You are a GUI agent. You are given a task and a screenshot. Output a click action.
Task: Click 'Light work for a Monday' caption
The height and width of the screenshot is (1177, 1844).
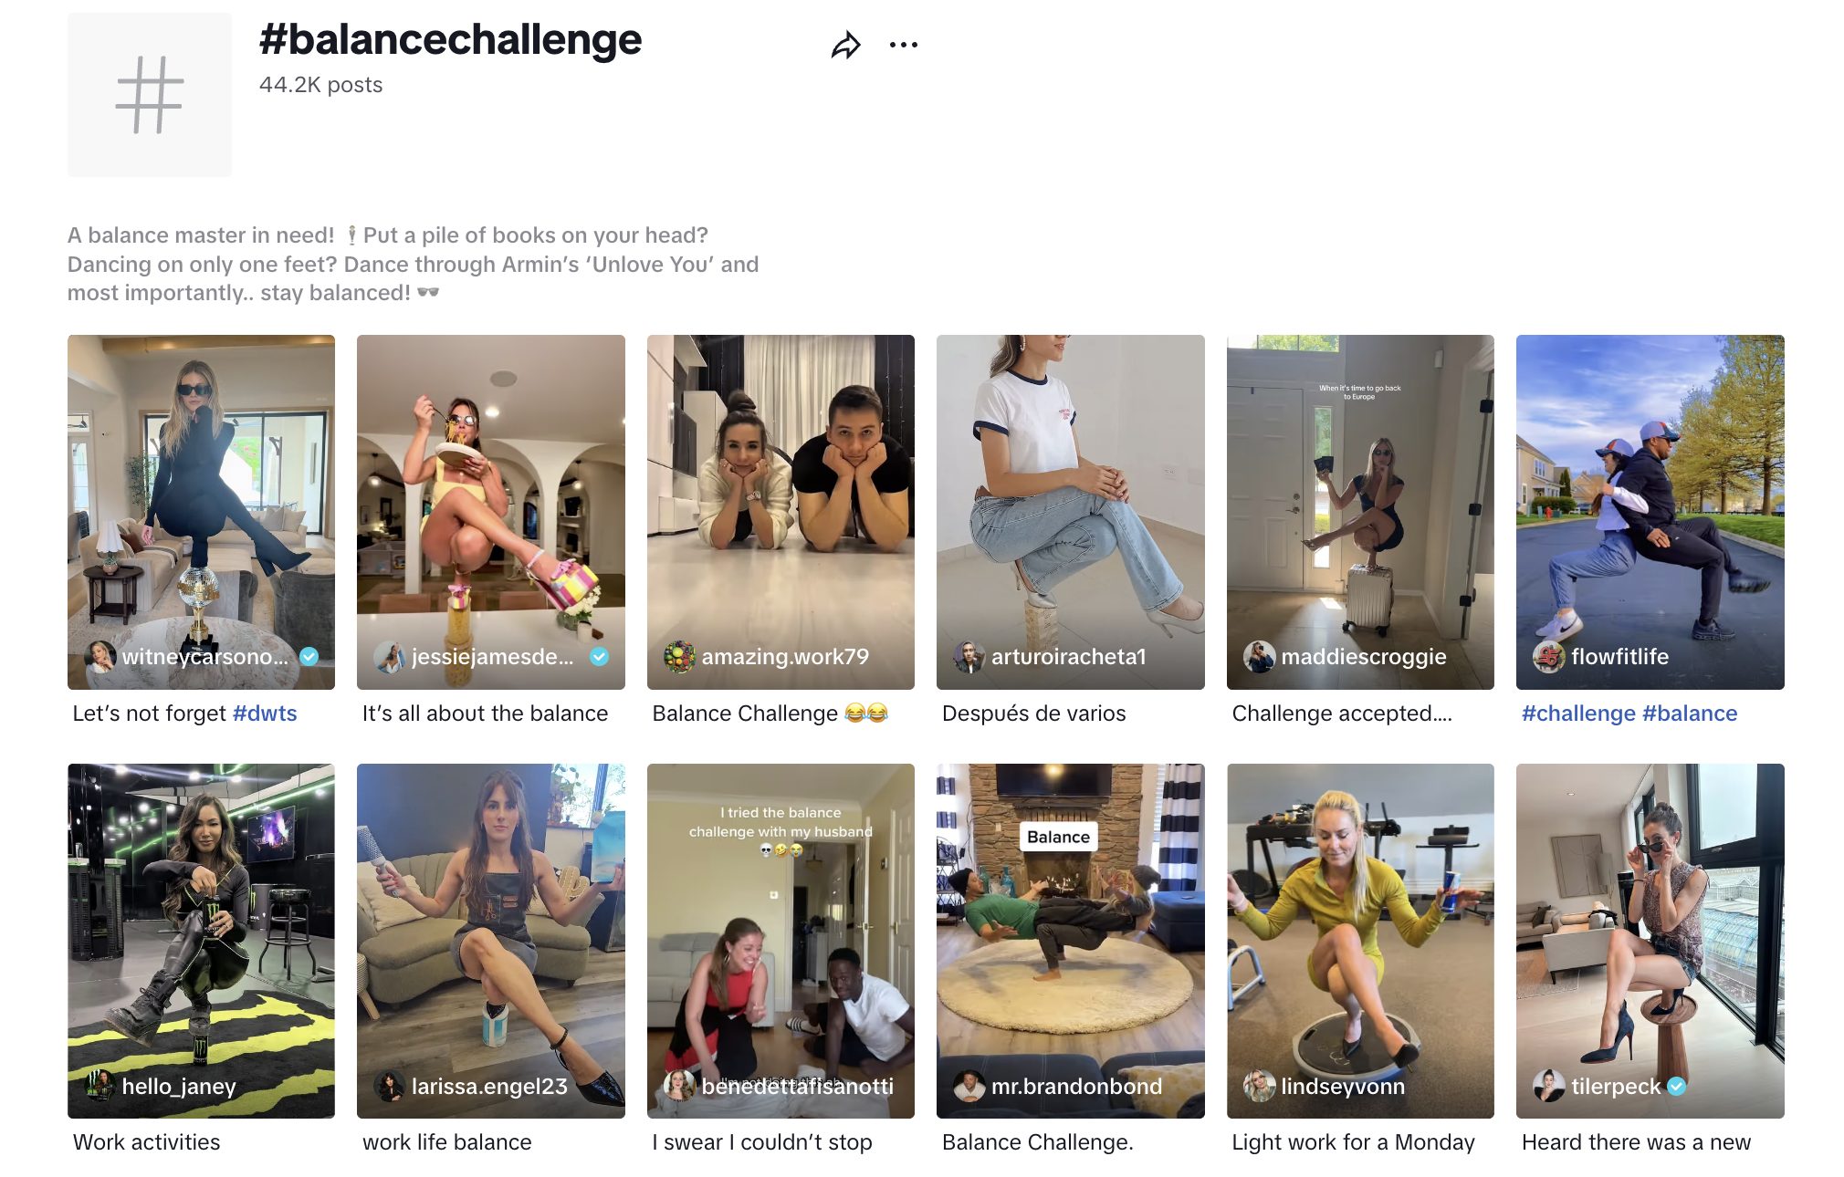(x=1353, y=1142)
